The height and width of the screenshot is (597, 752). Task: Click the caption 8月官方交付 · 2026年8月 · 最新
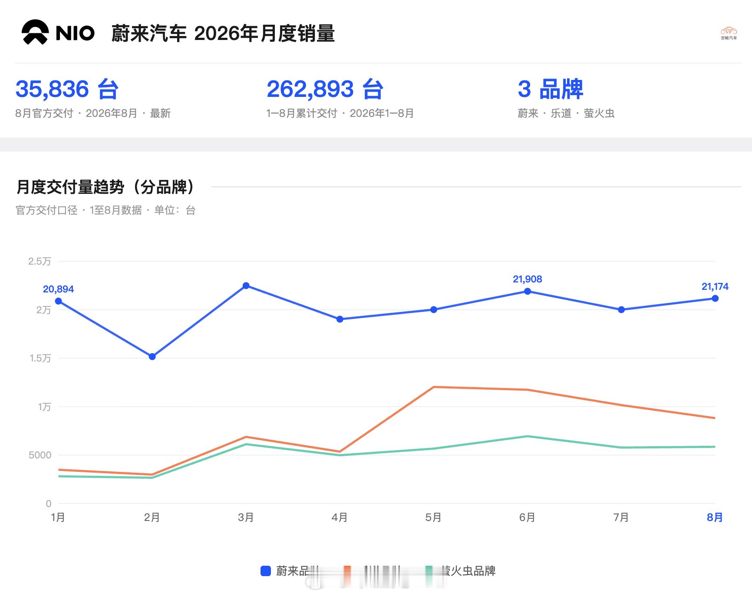pyautogui.click(x=93, y=113)
